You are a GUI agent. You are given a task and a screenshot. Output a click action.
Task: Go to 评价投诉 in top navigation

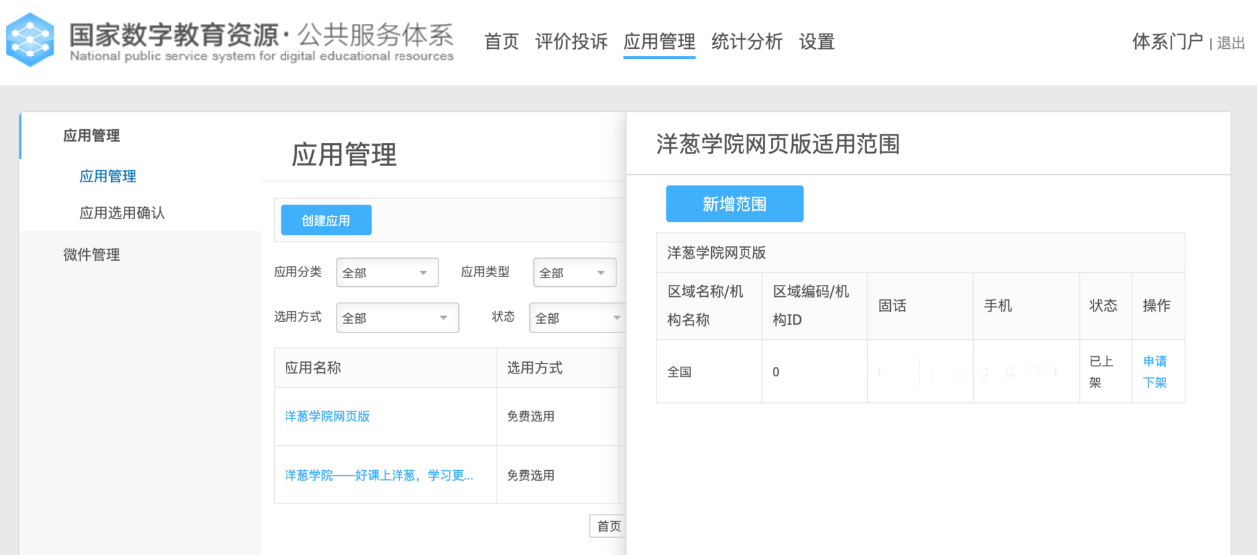[571, 42]
